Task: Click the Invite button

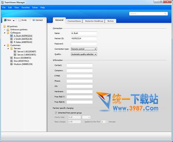Action: click(x=22, y=20)
